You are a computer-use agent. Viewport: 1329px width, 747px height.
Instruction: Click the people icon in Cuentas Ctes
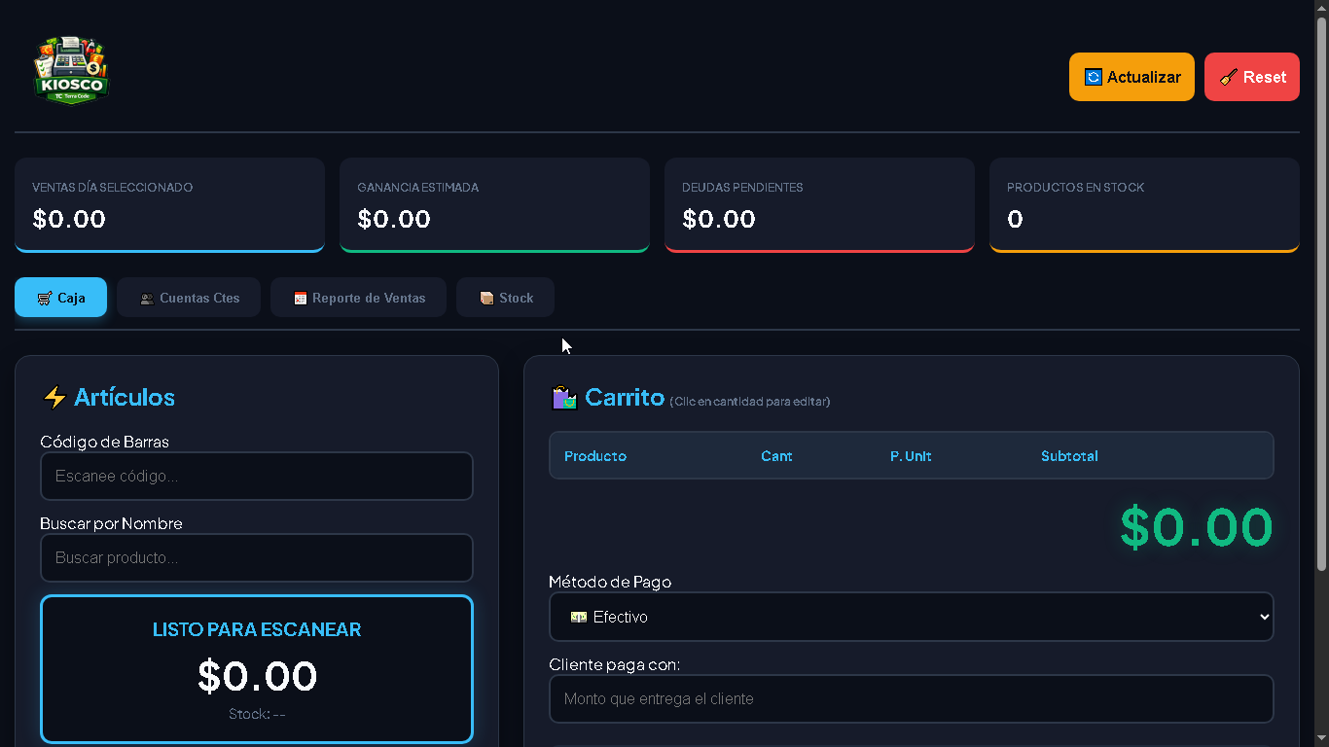(x=147, y=299)
